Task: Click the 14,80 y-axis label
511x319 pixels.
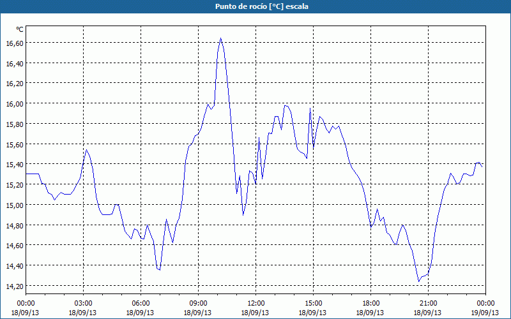Action: click(14, 225)
